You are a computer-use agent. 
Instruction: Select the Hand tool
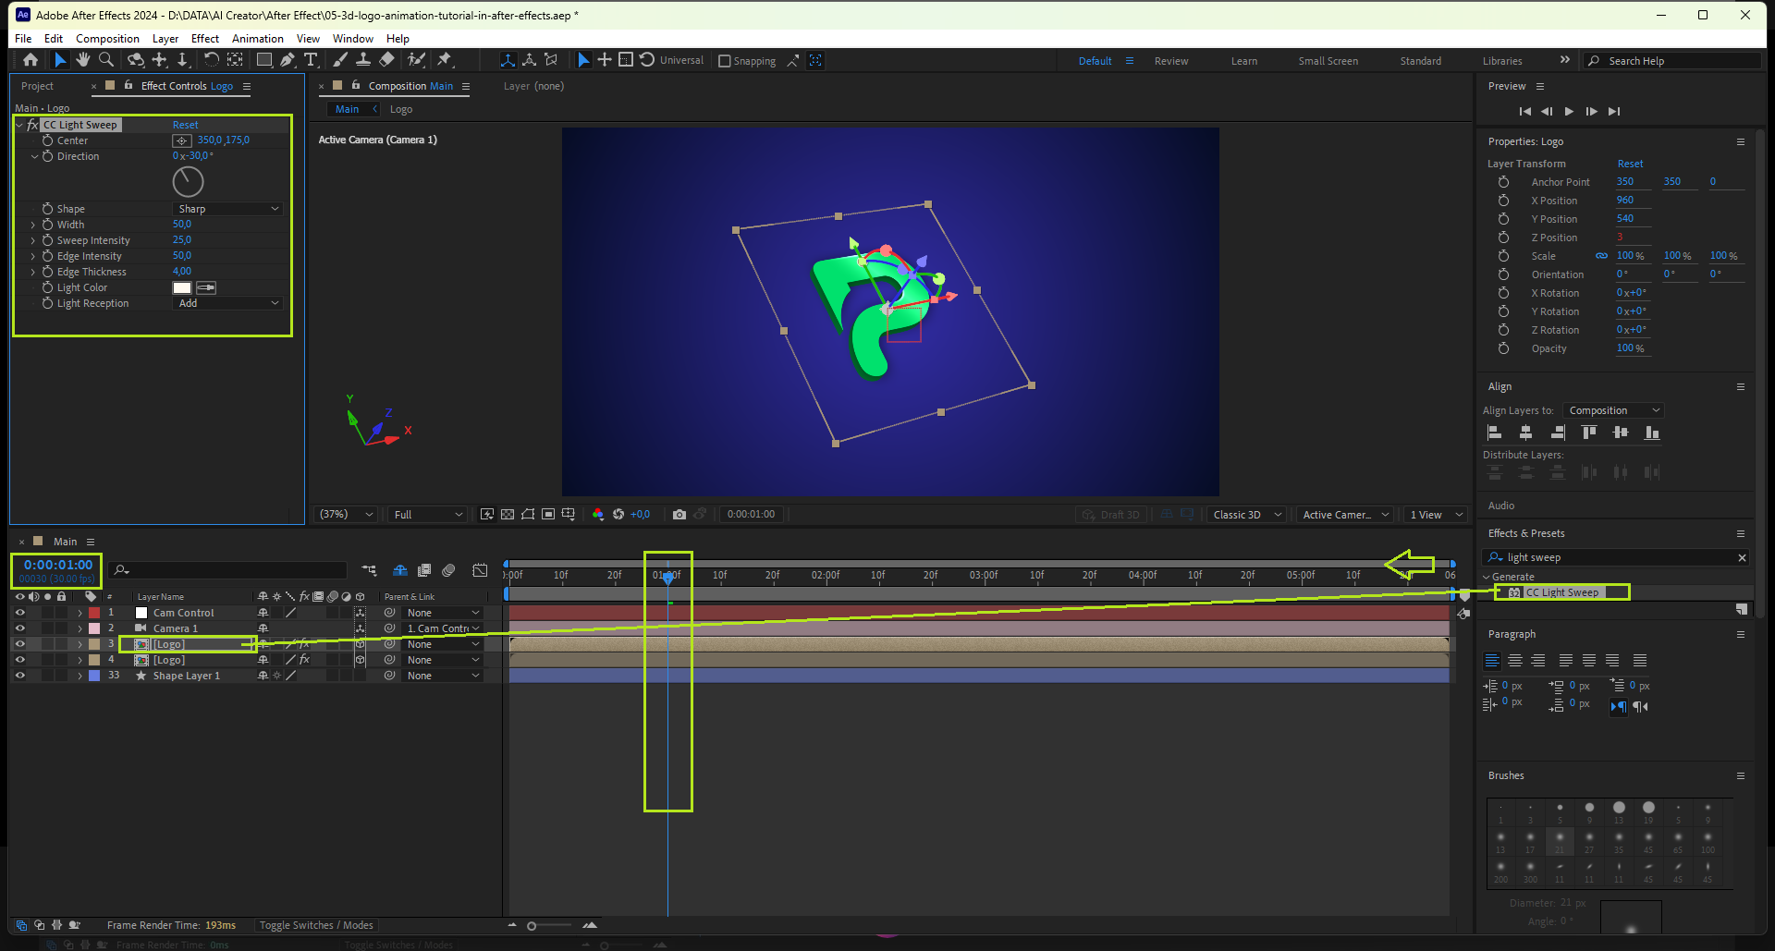[83, 60]
